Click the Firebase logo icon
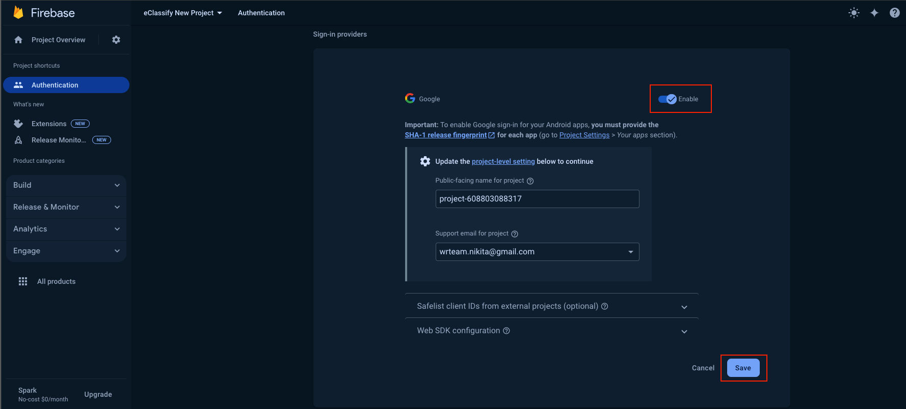The image size is (906, 409). pyautogui.click(x=18, y=13)
